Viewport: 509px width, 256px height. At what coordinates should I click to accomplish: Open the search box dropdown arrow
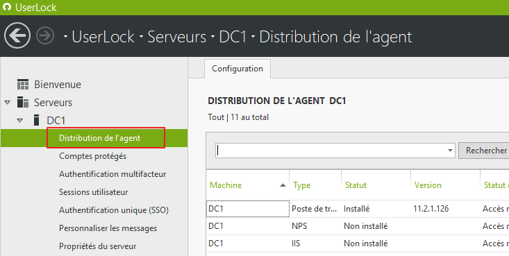[x=450, y=151]
